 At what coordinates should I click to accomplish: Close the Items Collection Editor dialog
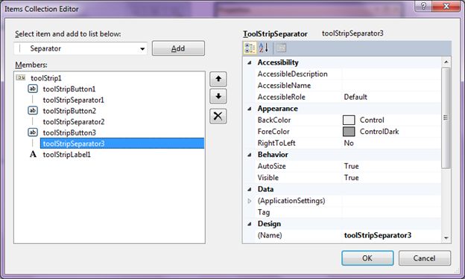click(x=446, y=6)
